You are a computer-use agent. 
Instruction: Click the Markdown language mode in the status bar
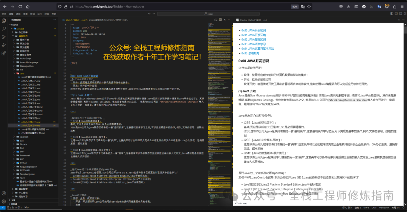[x=384, y=207]
